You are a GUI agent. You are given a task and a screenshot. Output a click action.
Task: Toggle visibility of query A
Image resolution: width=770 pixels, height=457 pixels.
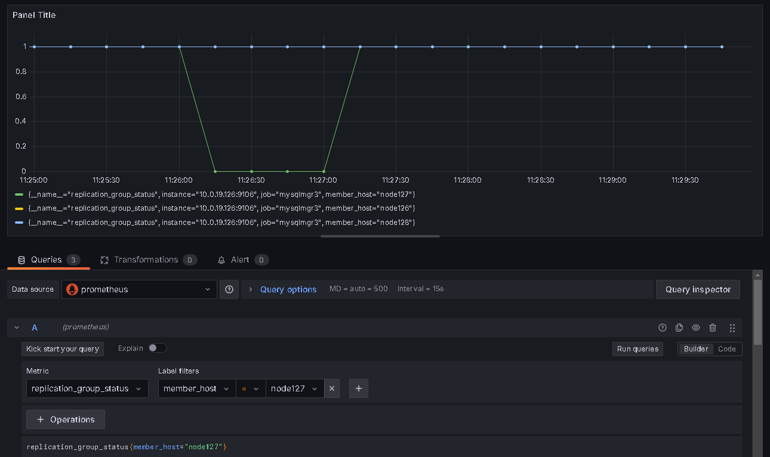click(695, 328)
